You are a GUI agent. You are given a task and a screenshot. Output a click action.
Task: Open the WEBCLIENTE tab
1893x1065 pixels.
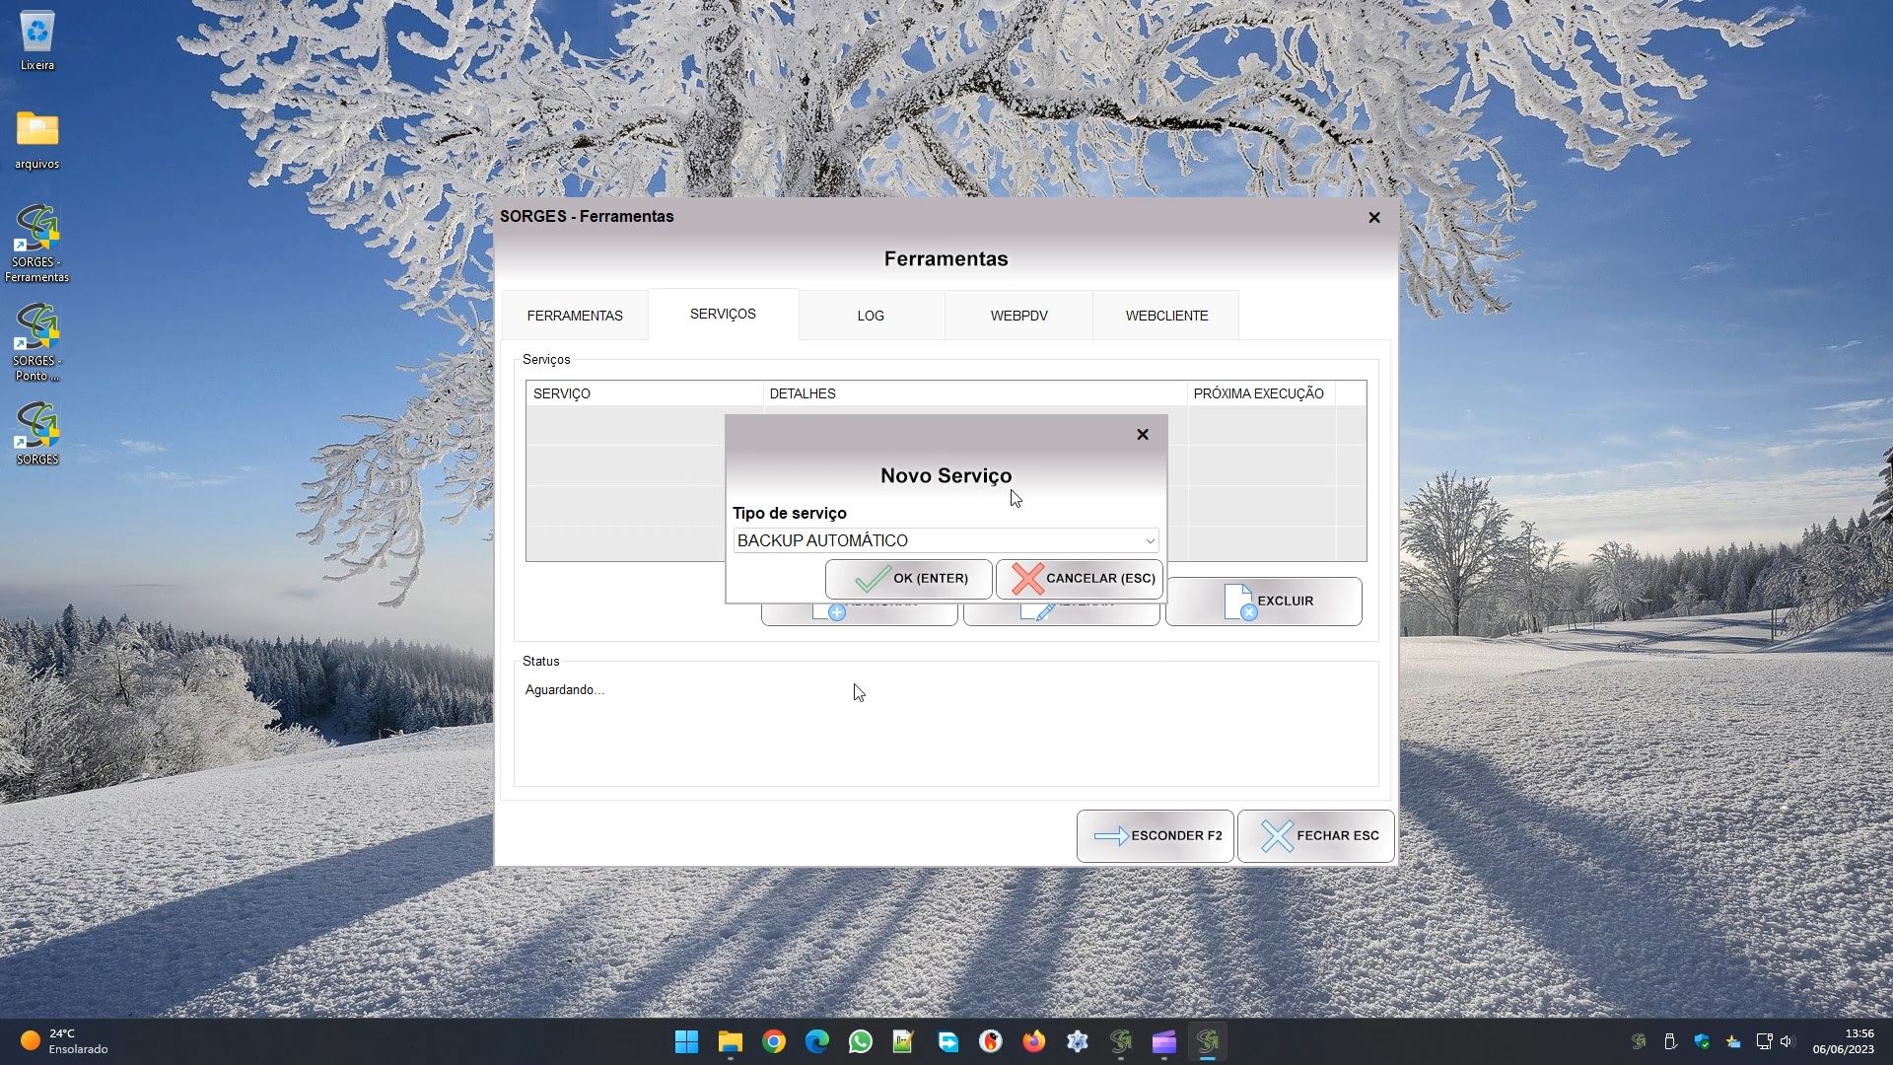tap(1166, 316)
